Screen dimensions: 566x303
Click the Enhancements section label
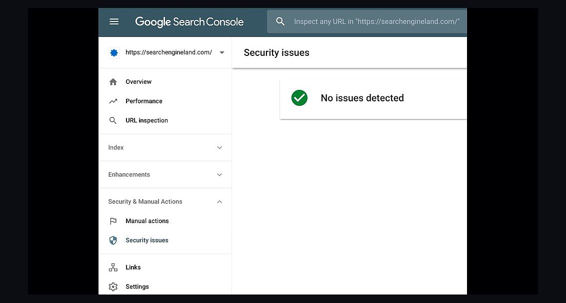129,174
